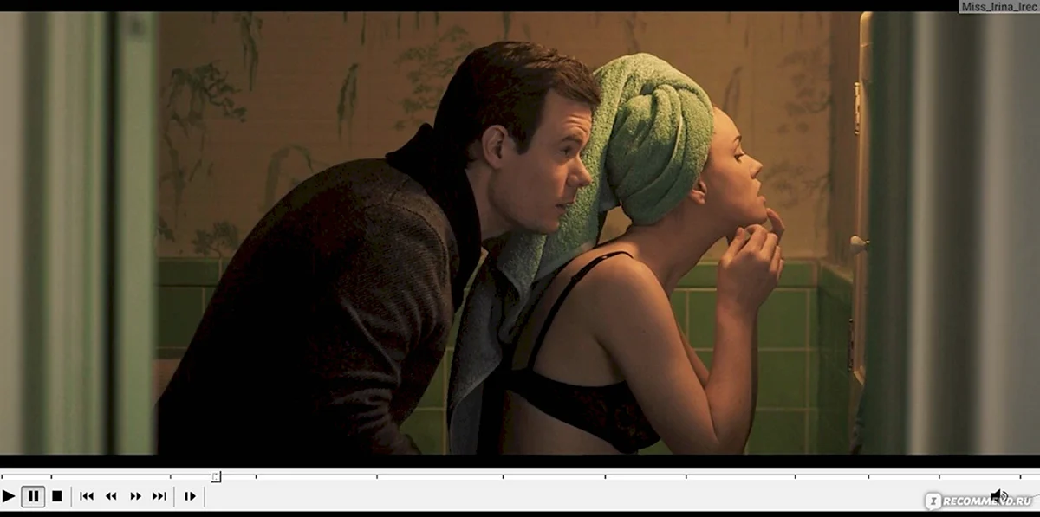Fast forward with the double-right arrow button

point(135,496)
